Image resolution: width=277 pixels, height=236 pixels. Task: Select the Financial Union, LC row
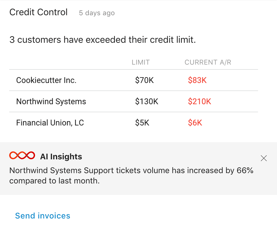pos(134,123)
